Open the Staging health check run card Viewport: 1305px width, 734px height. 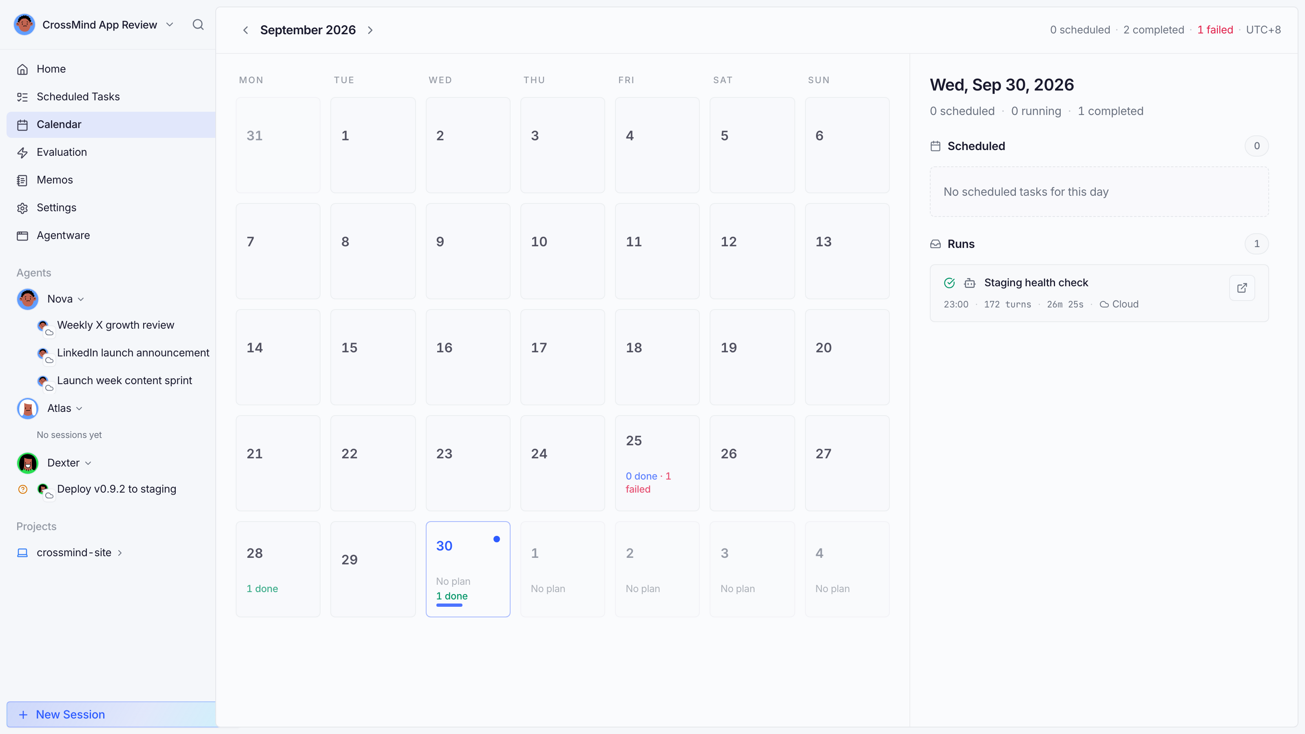(1099, 293)
